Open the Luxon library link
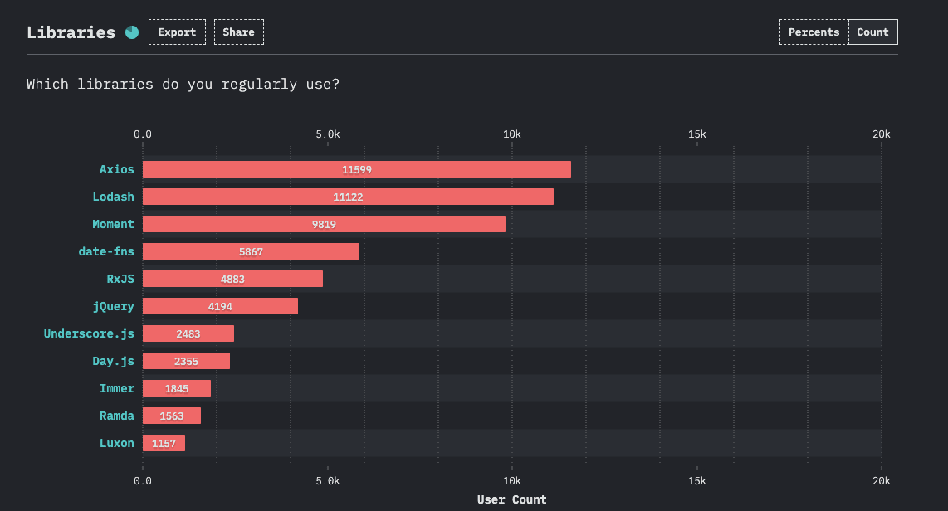Viewport: 948px width, 511px height. [116, 443]
